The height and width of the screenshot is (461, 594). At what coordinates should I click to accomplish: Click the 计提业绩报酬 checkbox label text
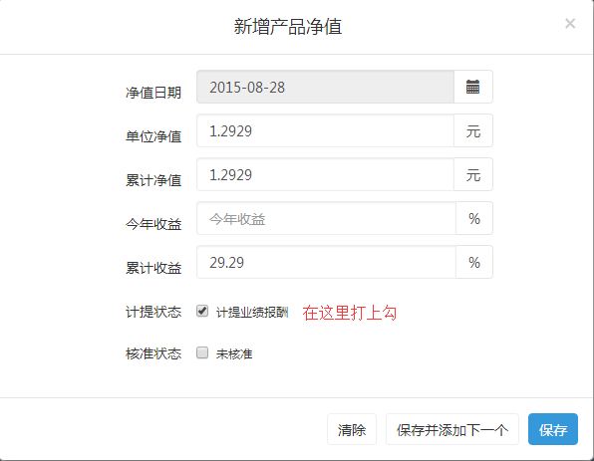(252, 313)
